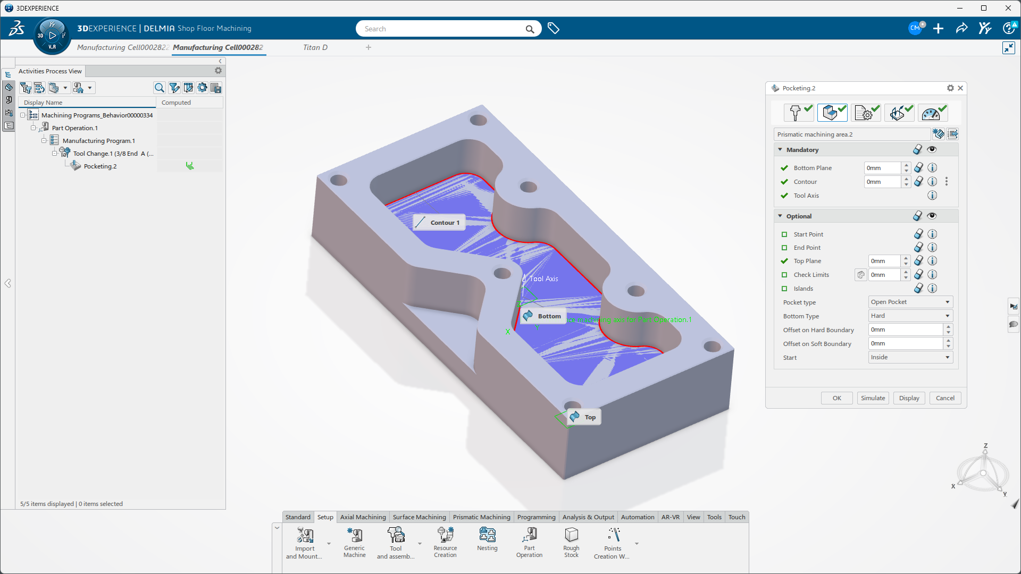Show info for Tool Axis
Image resolution: width=1021 pixels, height=574 pixels.
(x=932, y=195)
